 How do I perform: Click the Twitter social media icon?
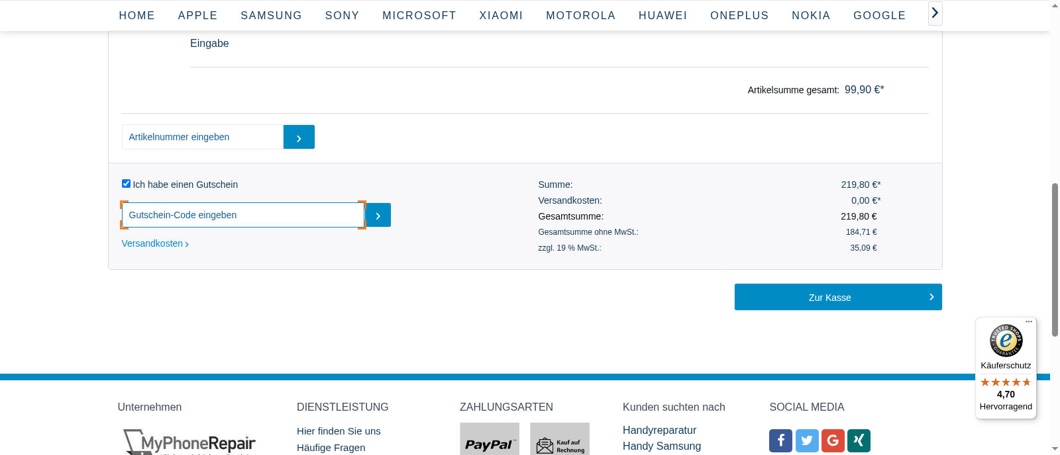(807, 440)
